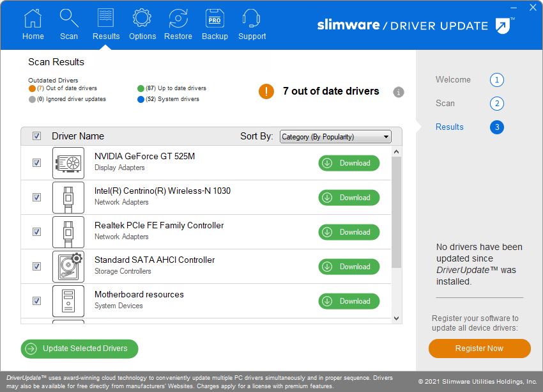The image size is (543, 392).
Task: Click the '(87) Up to date drivers' text
Action: [x=176, y=88]
